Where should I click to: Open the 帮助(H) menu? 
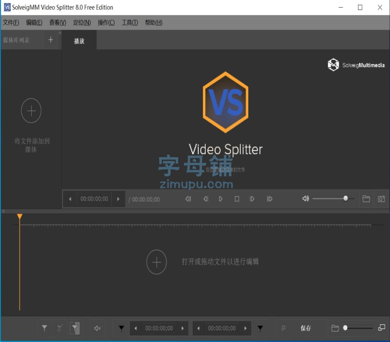click(154, 22)
